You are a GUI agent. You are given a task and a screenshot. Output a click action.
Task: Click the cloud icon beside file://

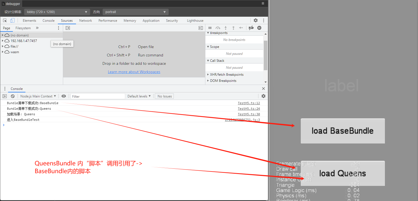[7, 46]
